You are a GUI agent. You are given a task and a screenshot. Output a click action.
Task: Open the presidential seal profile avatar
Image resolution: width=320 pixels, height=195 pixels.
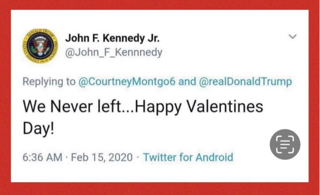pos(40,46)
